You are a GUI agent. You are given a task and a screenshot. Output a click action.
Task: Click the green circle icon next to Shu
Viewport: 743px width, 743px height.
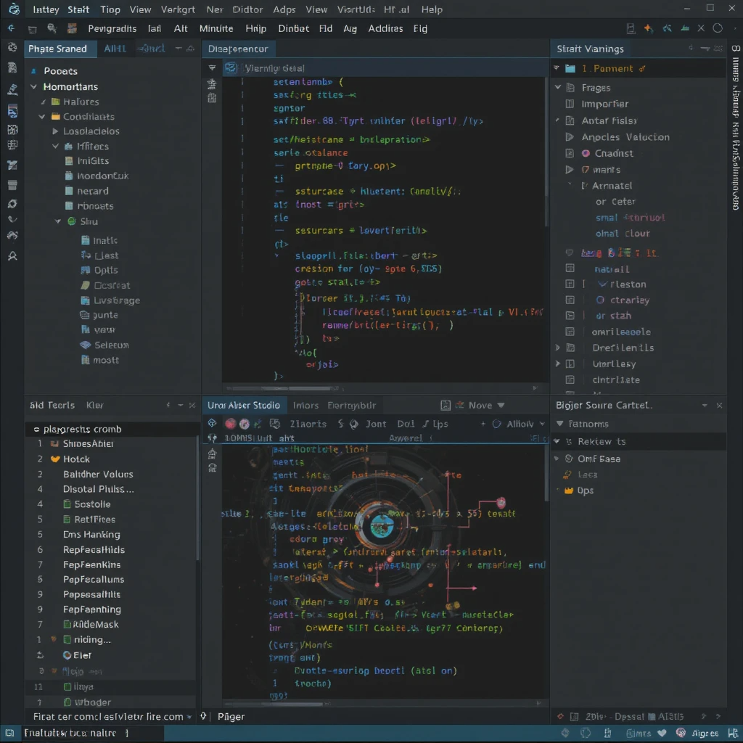71,222
